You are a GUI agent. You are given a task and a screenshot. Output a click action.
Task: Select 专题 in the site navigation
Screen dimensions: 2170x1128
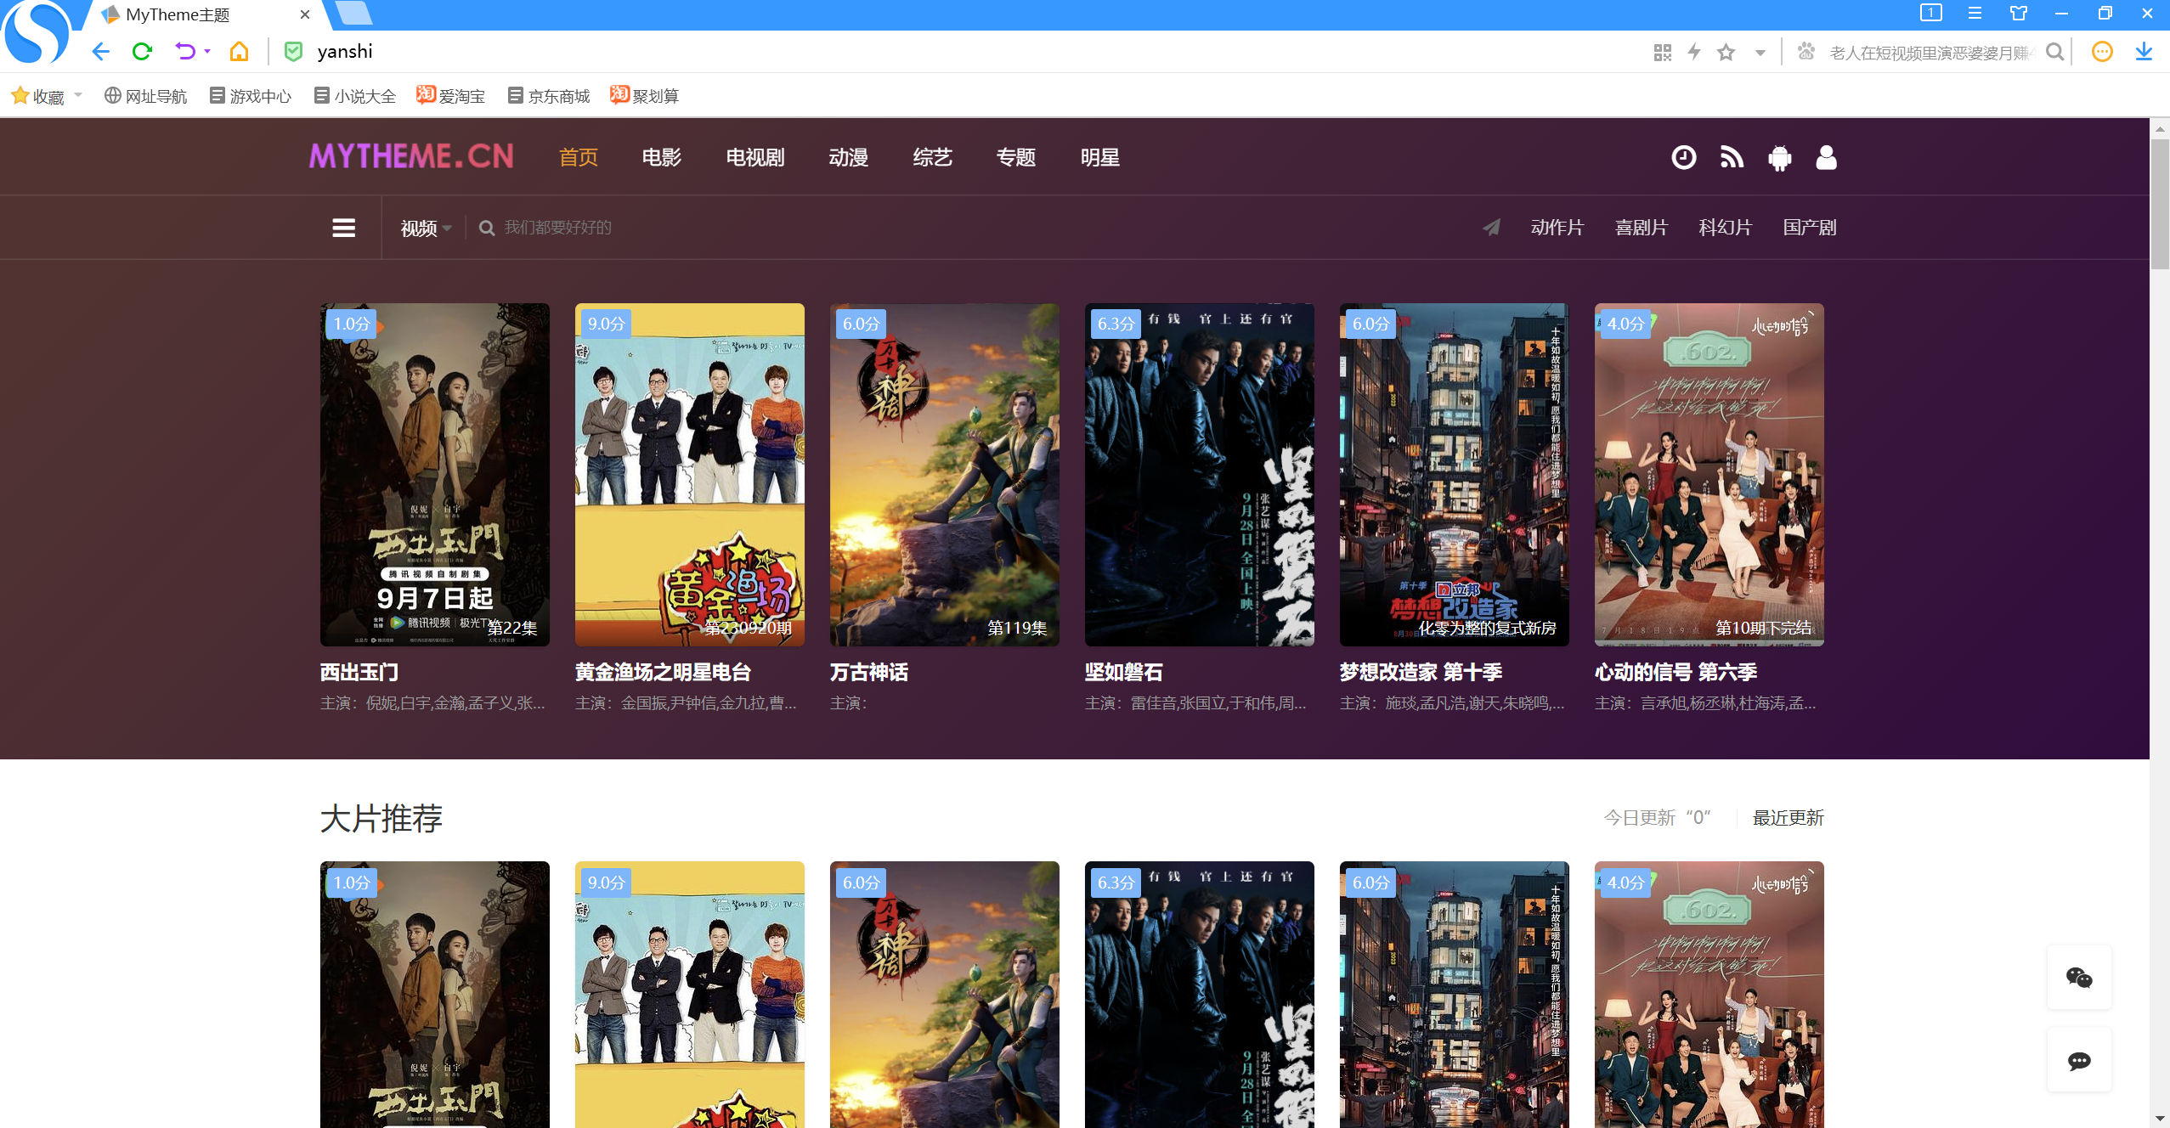click(x=1016, y=157)
